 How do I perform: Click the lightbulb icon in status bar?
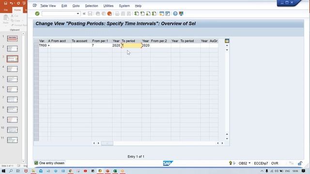231,163
